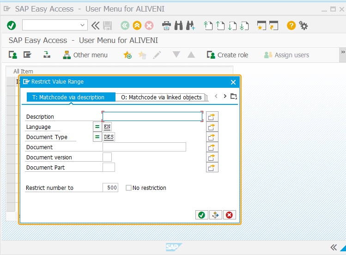
Task: Click the Find Next binoculars-plus icon
Action: click(x=190, y=25)
